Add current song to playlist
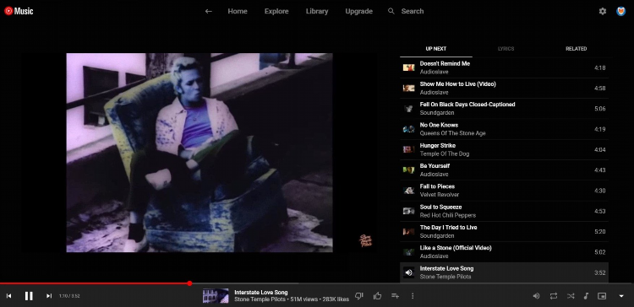The height and width of the screenshot is (307, 634). 395,296
